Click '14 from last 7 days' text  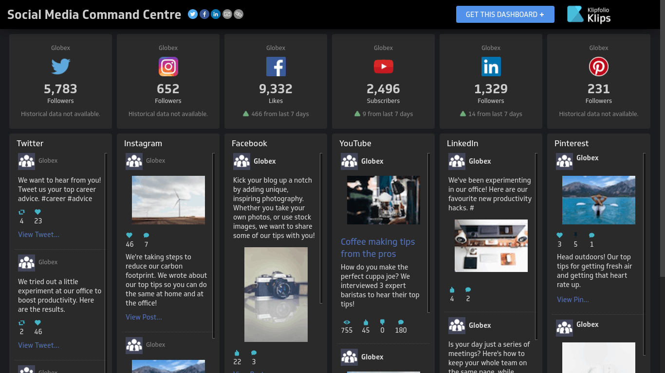click(495, 114)
